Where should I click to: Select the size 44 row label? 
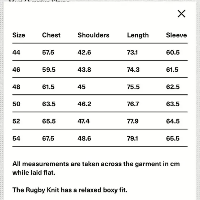coord(16,52)
